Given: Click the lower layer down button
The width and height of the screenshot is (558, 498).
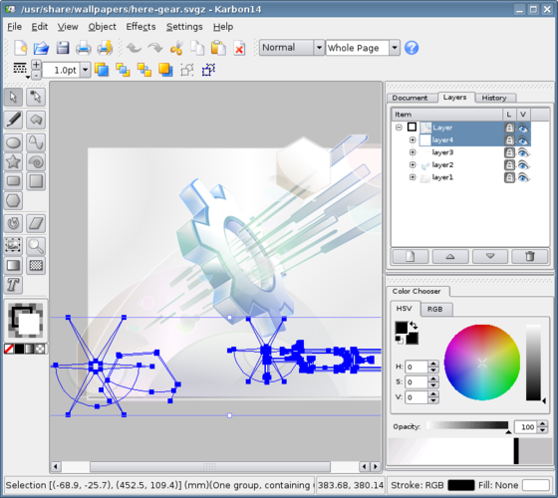Looking at the screenshot, I should click(x=490, y=256).
